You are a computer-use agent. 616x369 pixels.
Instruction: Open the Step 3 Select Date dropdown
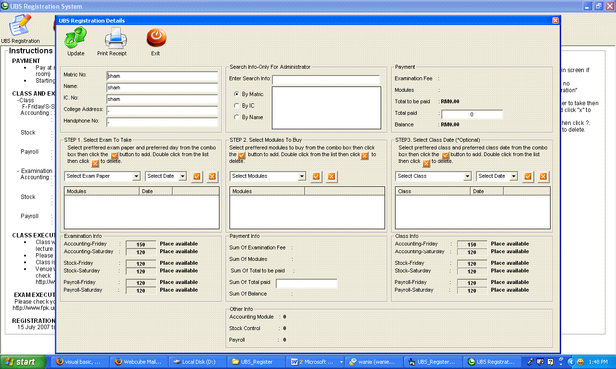[x=513, y=176]
